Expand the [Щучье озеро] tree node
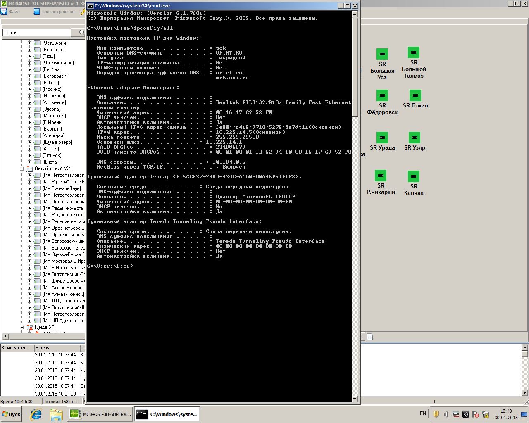 coord(29,142)
